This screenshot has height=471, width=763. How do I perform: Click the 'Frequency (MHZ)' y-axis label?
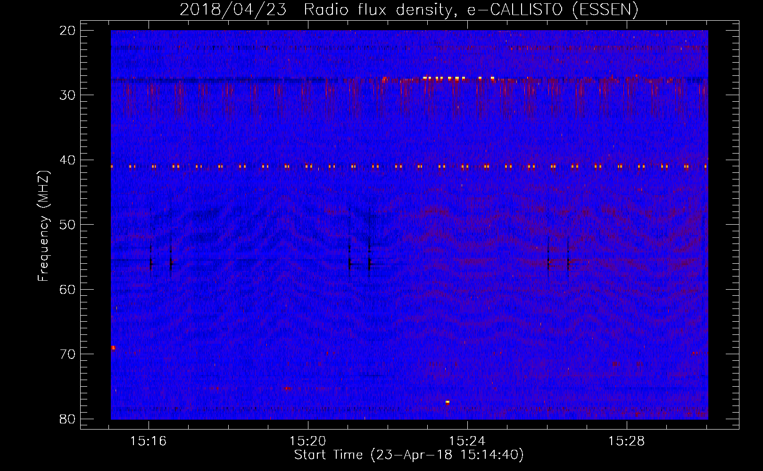pyautogui.click(x=43, y=226)
